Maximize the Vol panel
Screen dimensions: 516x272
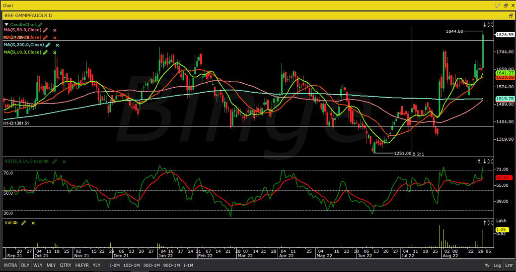[490, 223]
